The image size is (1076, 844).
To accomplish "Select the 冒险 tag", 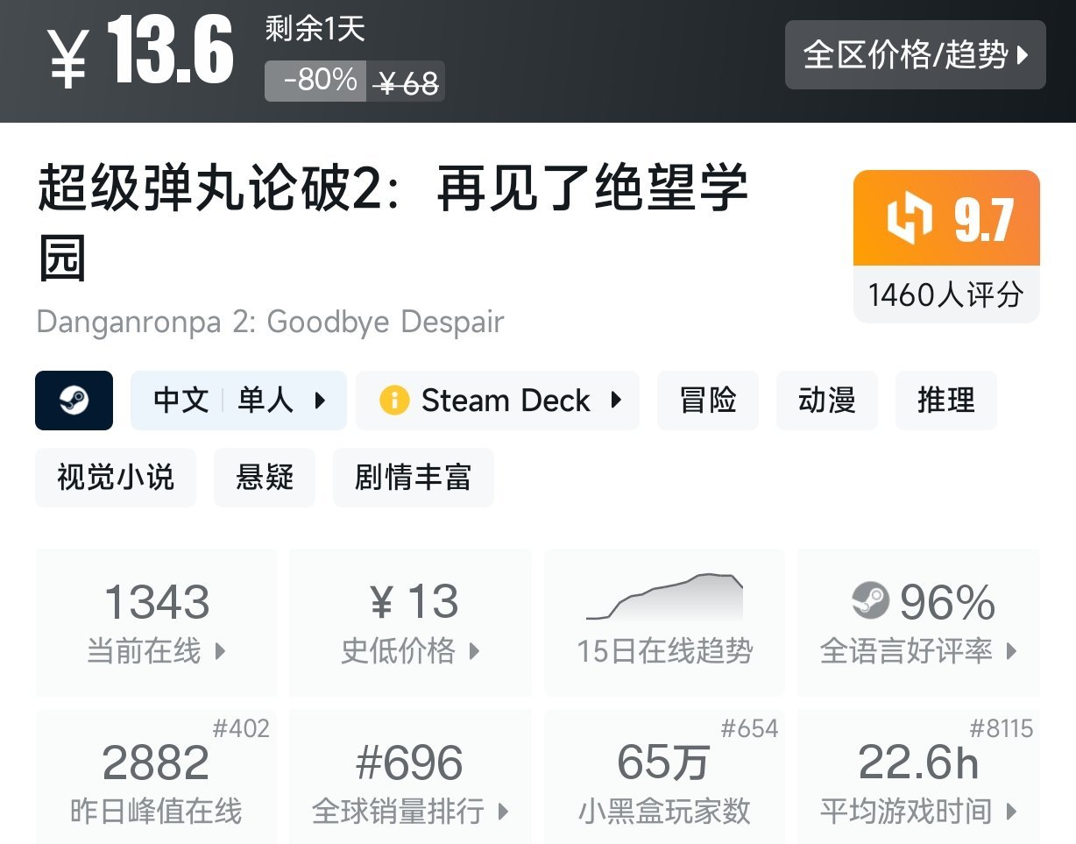I will [x=707, y=401].
